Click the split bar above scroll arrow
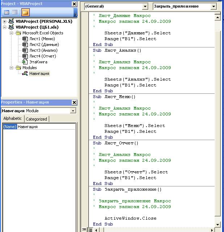The width and height of the screenshot is (224, 232). 217,13
